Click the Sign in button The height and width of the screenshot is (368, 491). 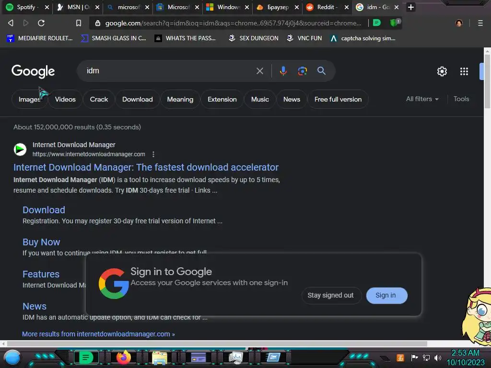[386, 295]
